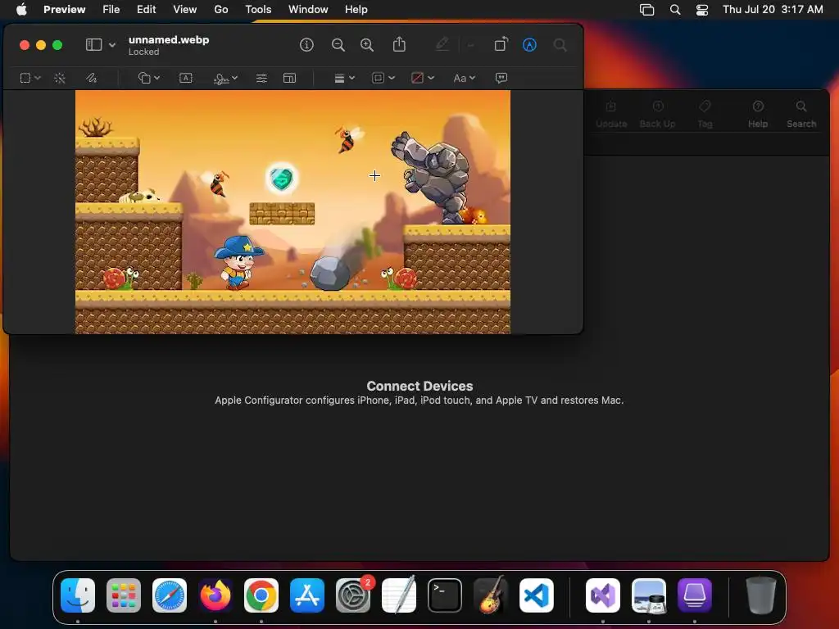839x629 pixels.
Task: Open the App Store from the Dock
Action: click(x=307, y=595)
